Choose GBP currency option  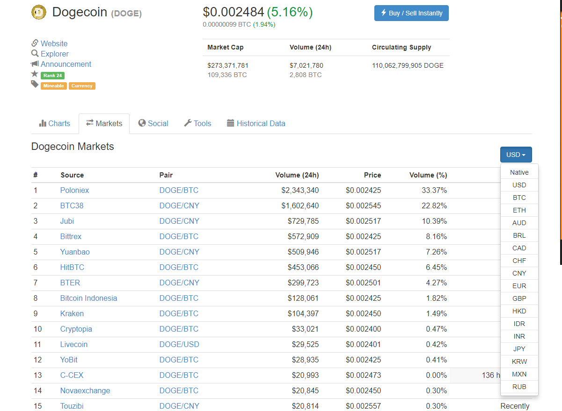pyautogui.click(x=519, y=298)
